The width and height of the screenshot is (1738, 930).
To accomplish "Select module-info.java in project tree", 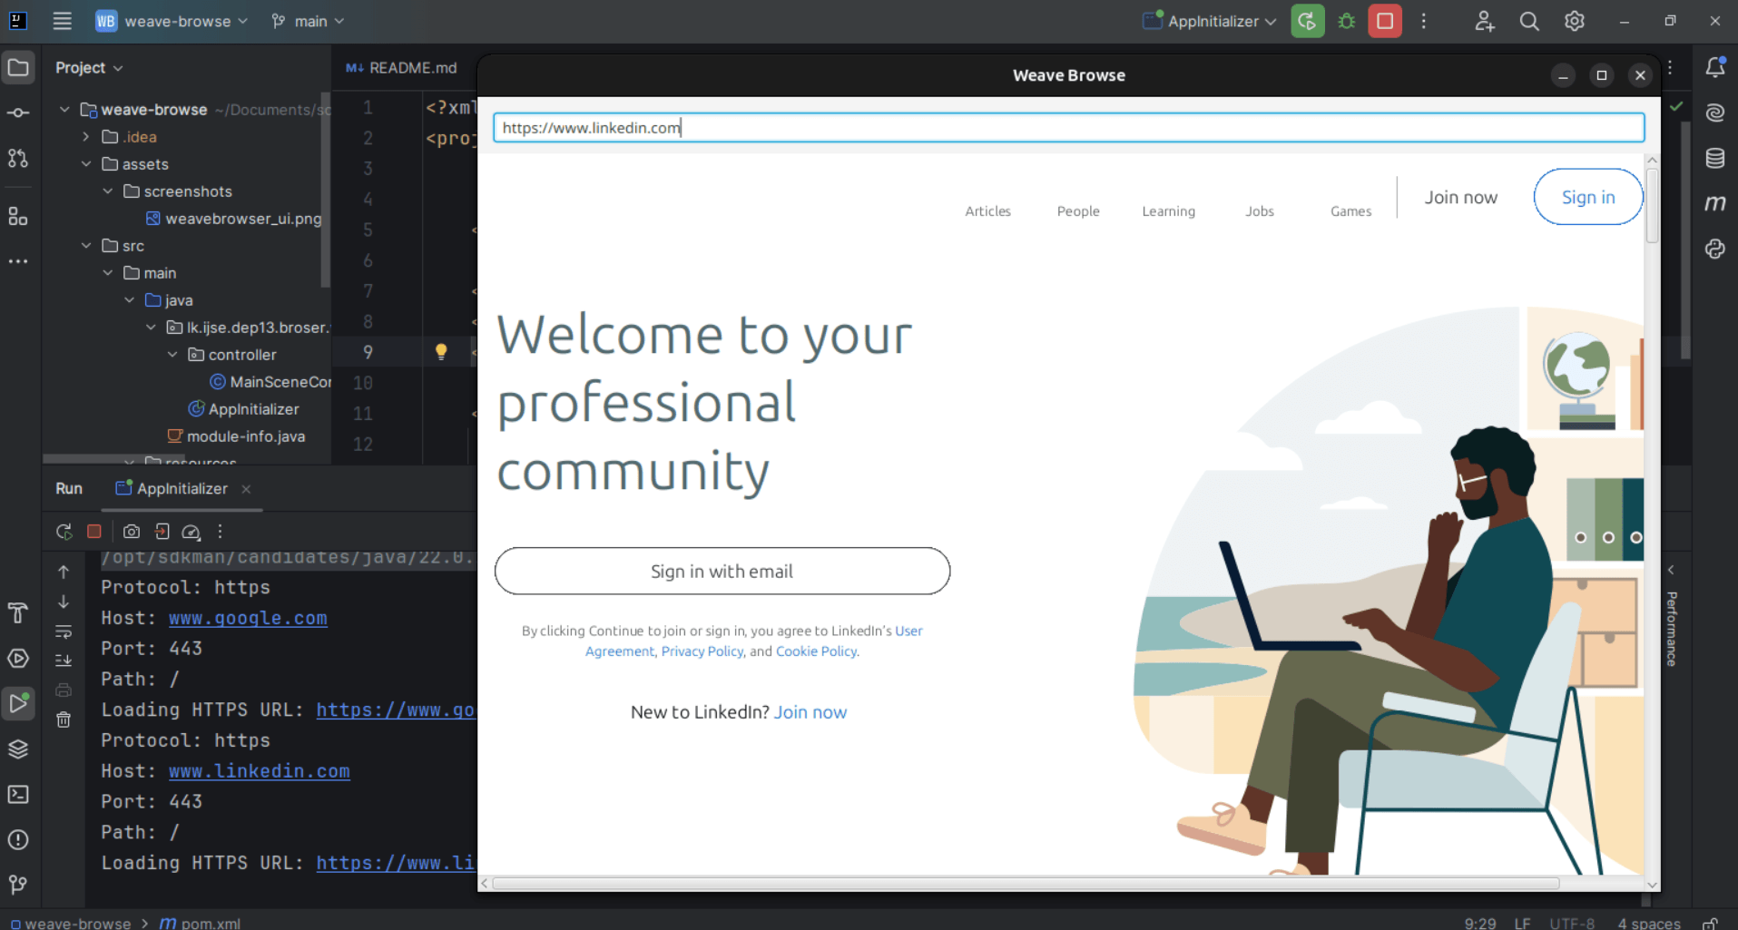I will click(x=237, y=436).
